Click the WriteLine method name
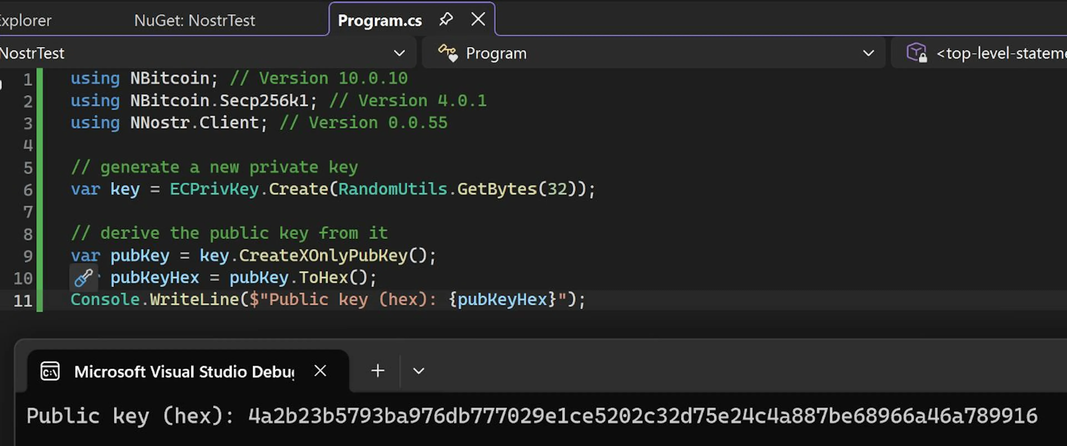 tap(194, 299)
